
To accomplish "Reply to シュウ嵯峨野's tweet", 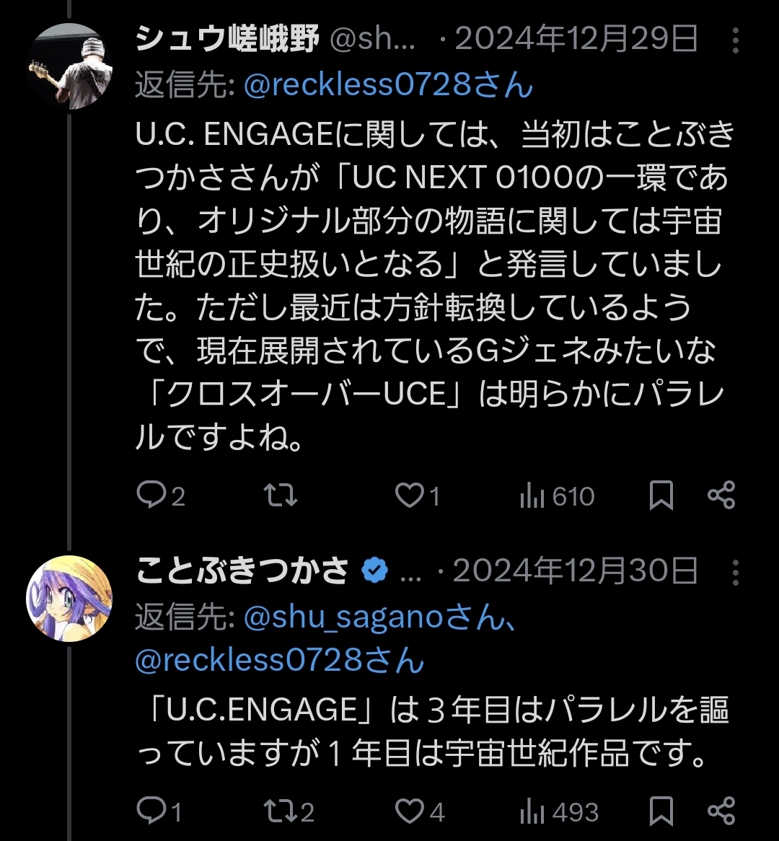I will click(x=151, y=496).
